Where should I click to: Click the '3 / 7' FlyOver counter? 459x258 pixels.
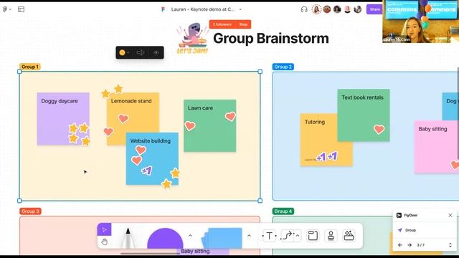pyautogui.click(x=421, y=245)
